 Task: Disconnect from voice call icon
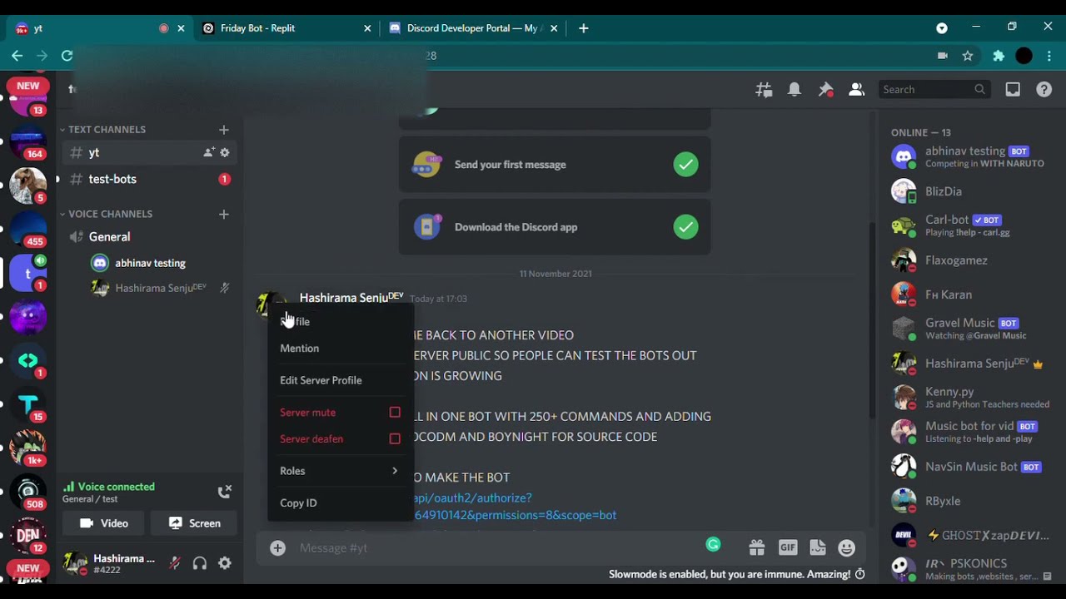tap(224, 492)
